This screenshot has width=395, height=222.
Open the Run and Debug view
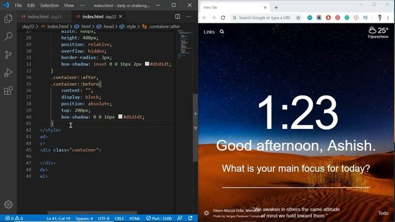[8, 73]
